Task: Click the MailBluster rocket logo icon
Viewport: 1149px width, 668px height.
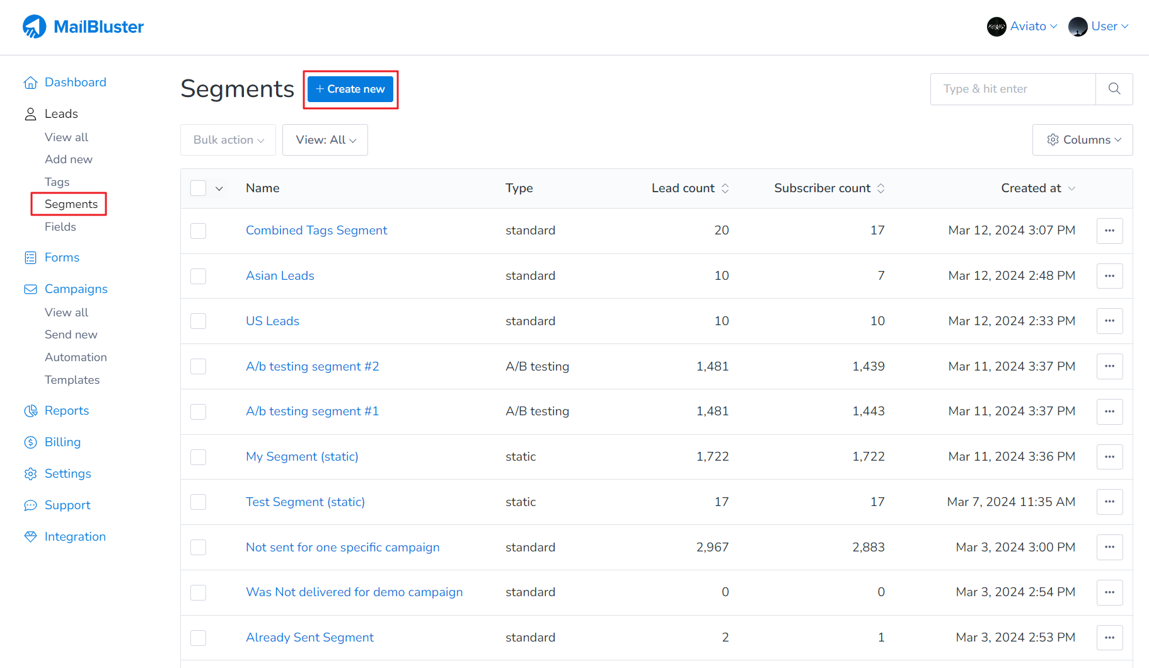Action: (x=34, y=26)
